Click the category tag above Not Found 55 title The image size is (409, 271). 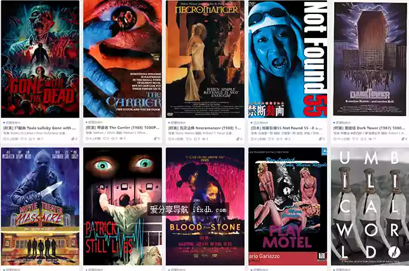[x=259, y=122]
